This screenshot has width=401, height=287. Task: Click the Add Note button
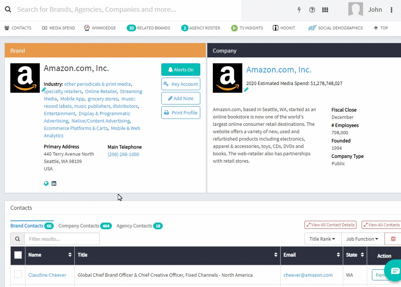[180, 98]
